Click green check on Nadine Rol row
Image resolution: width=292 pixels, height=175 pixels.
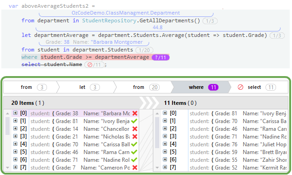(x=134, y=160)
